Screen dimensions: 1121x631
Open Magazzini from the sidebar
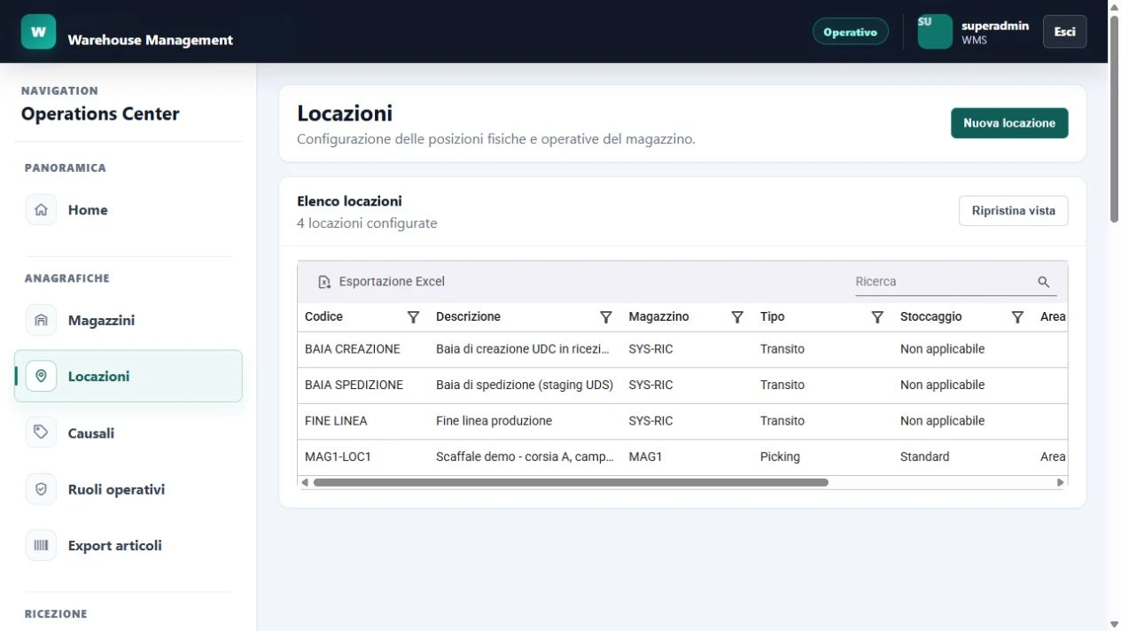[128, 320]
